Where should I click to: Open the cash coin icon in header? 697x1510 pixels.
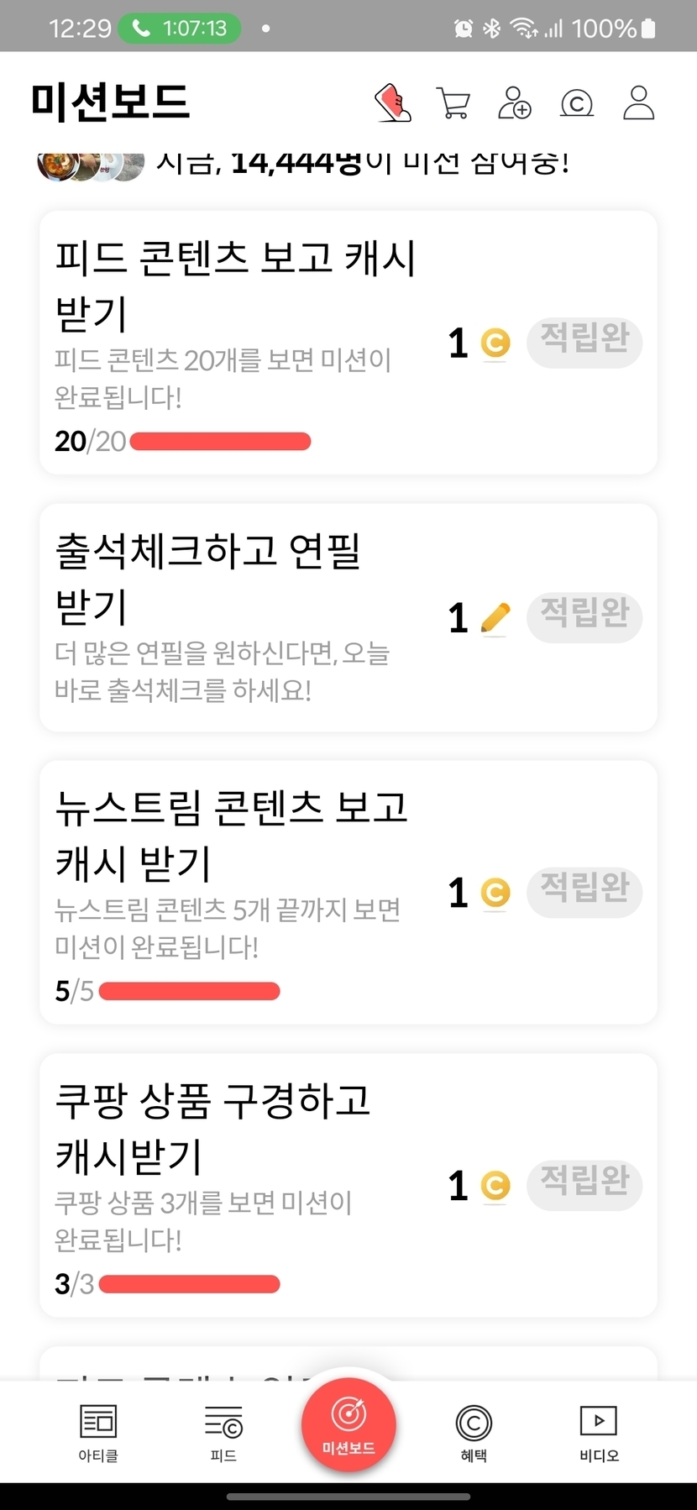coord(576,104)
